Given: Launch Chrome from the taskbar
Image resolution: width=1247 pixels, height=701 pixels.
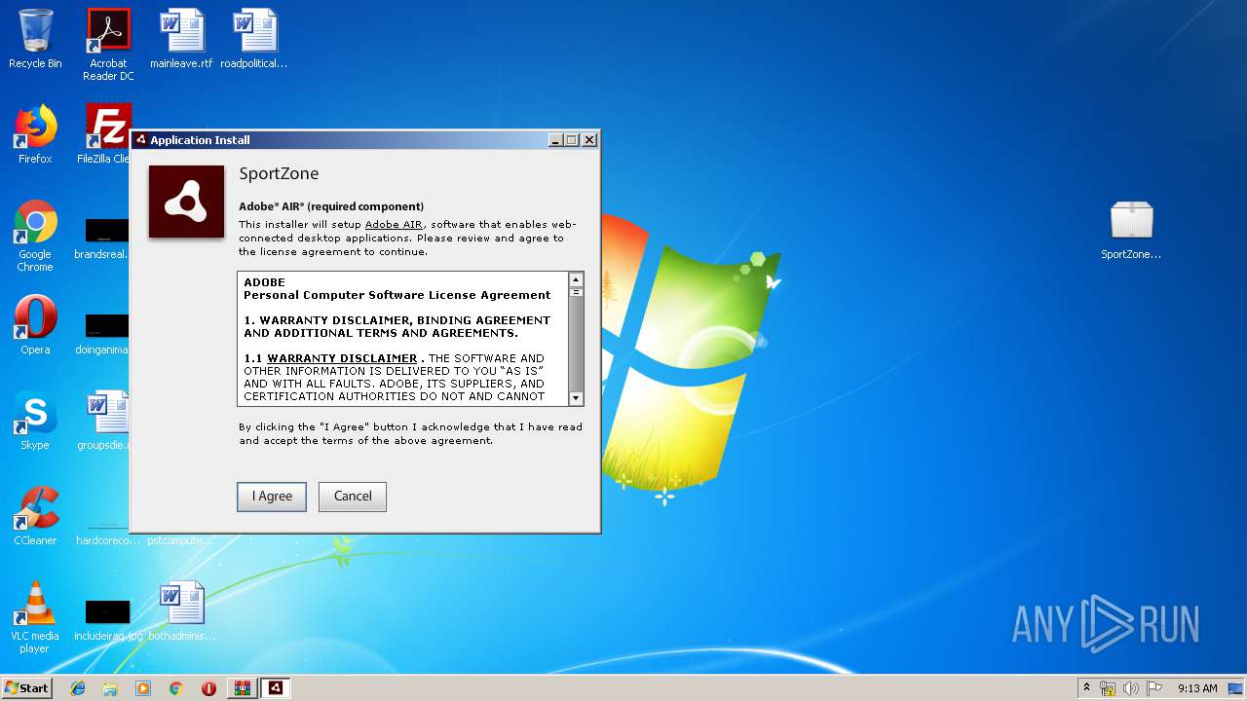Looking at the screenshot, I should tap(176, 688).
